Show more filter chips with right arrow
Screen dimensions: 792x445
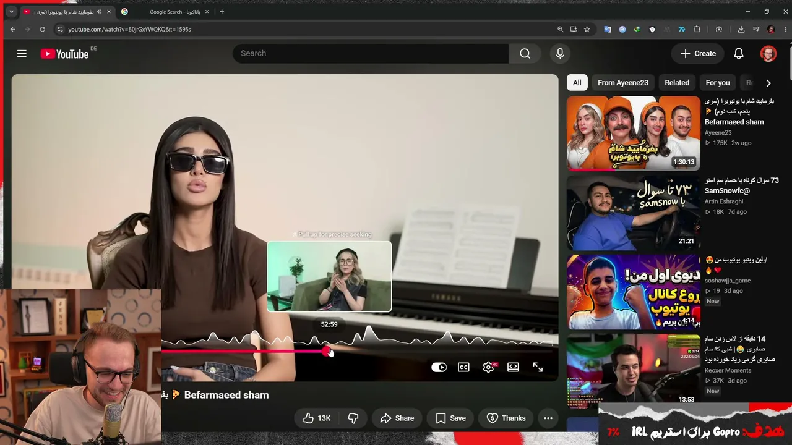(768, 83)
